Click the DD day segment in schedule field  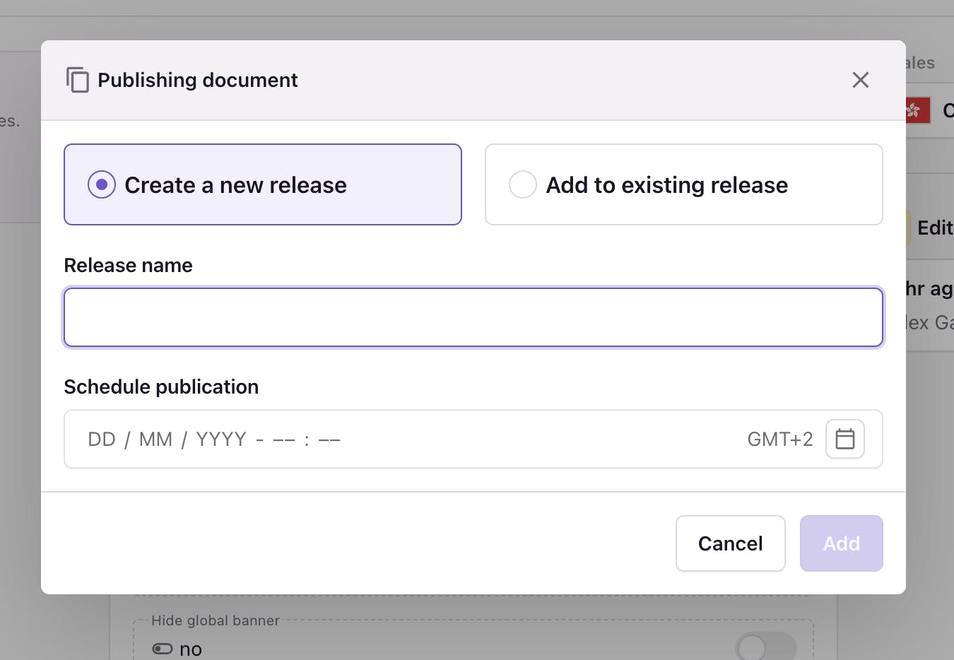coord(102,440)
